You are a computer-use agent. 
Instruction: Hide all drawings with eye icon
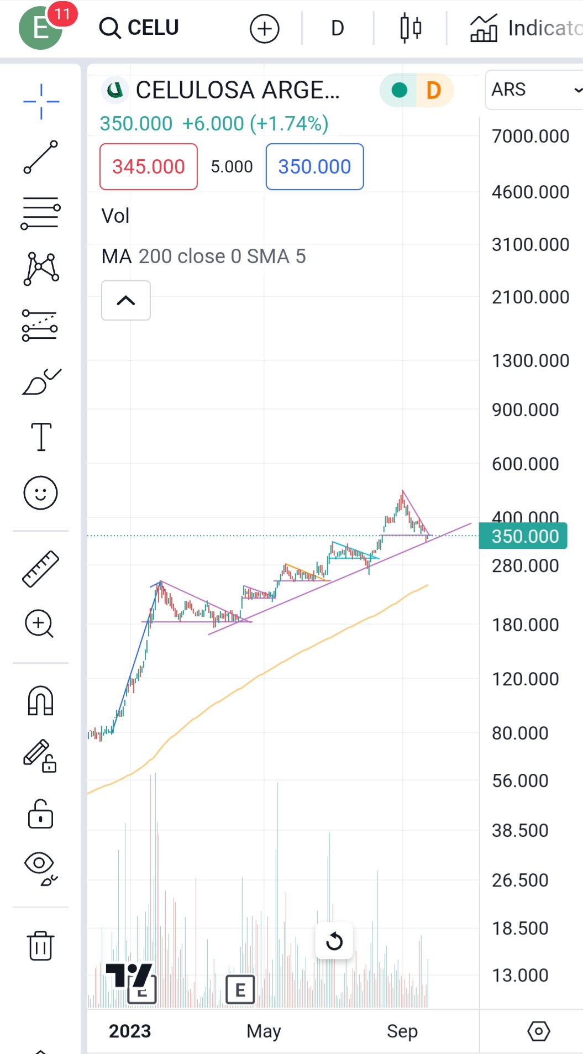tap(40, 868)
